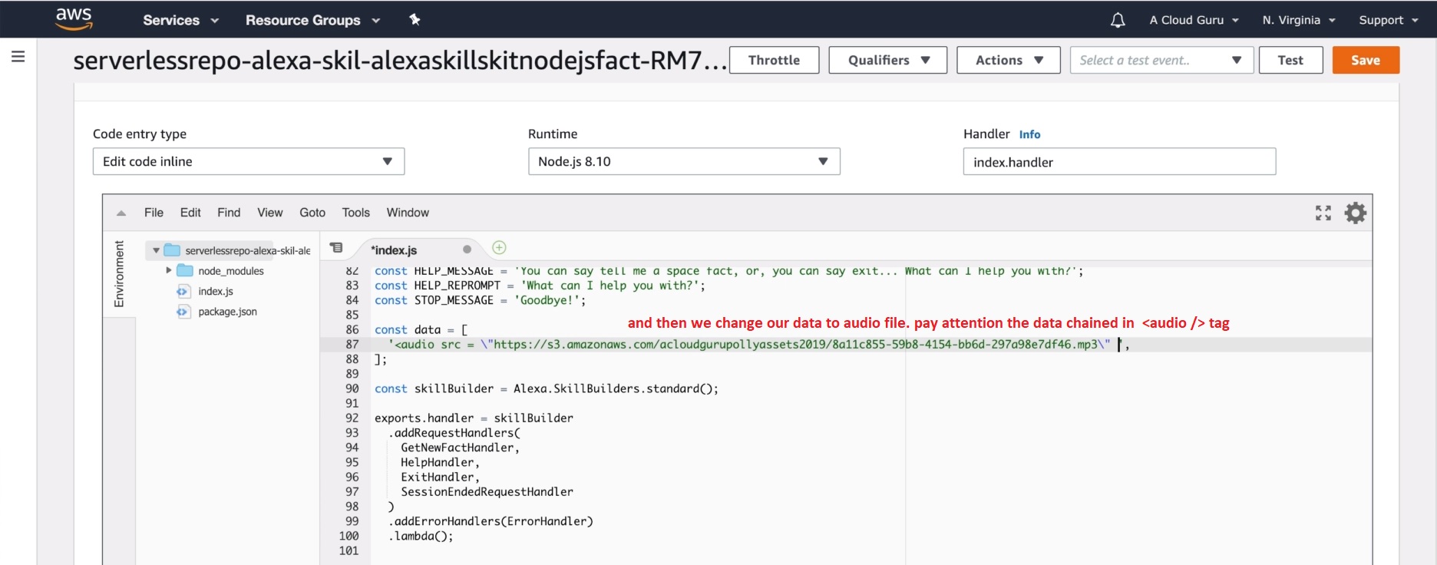Open the Support dropdown

pos(1389,20)
